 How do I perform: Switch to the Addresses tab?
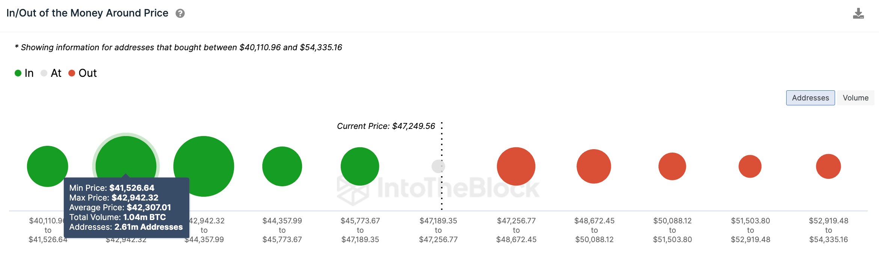810,98
